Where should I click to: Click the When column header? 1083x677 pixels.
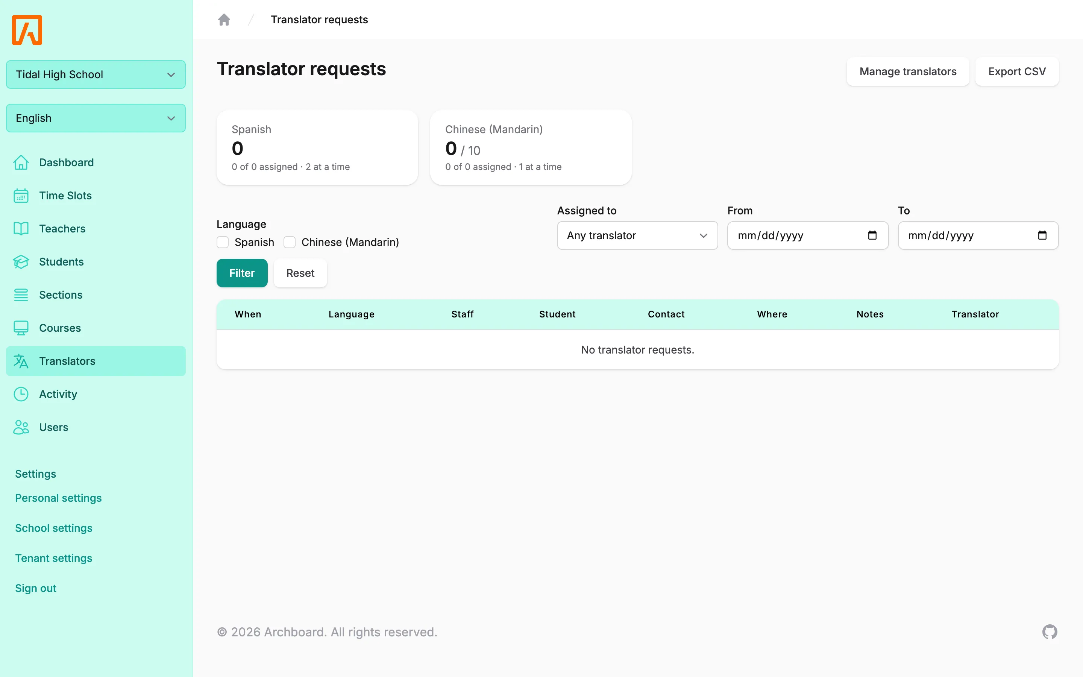(248, 314)
